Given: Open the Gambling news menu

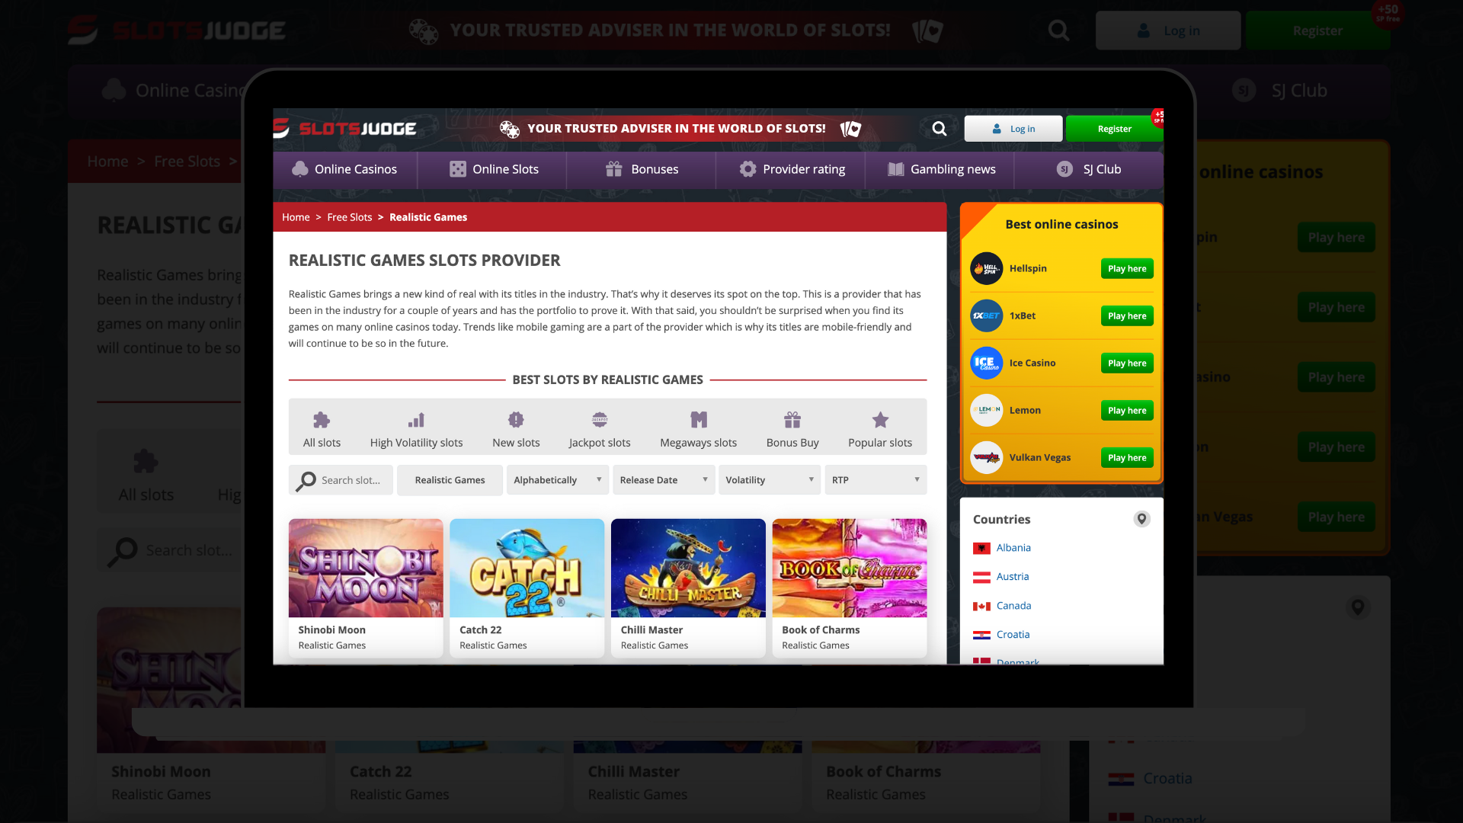Looking at the screenshot, I should pos(941,169).
